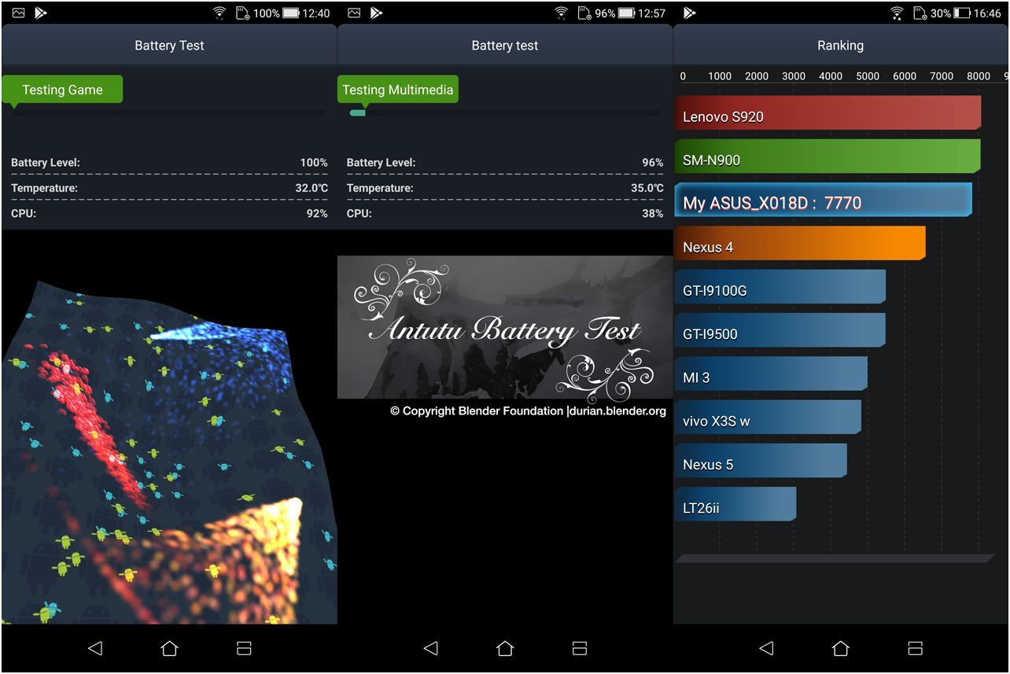
Task: Tap the green Testing Game label
Action: pyautogui.click(x=63, y=90)
